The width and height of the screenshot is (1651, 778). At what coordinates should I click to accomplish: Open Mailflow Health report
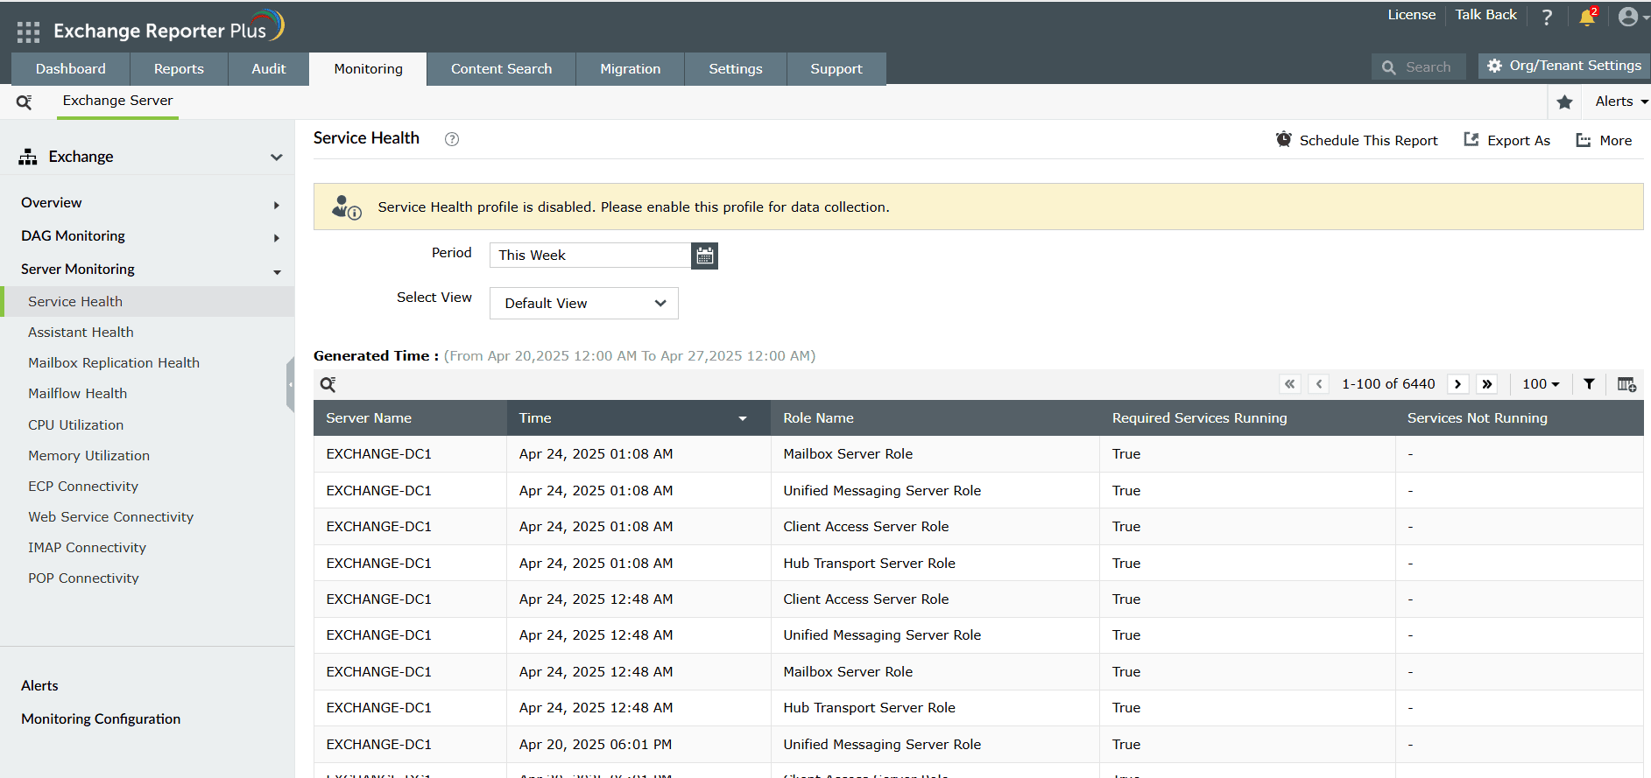(78, 394)
